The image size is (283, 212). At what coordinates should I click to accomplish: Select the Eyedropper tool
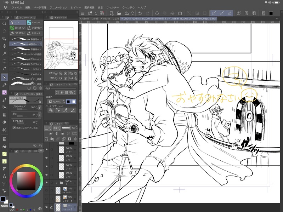point(4,68)
